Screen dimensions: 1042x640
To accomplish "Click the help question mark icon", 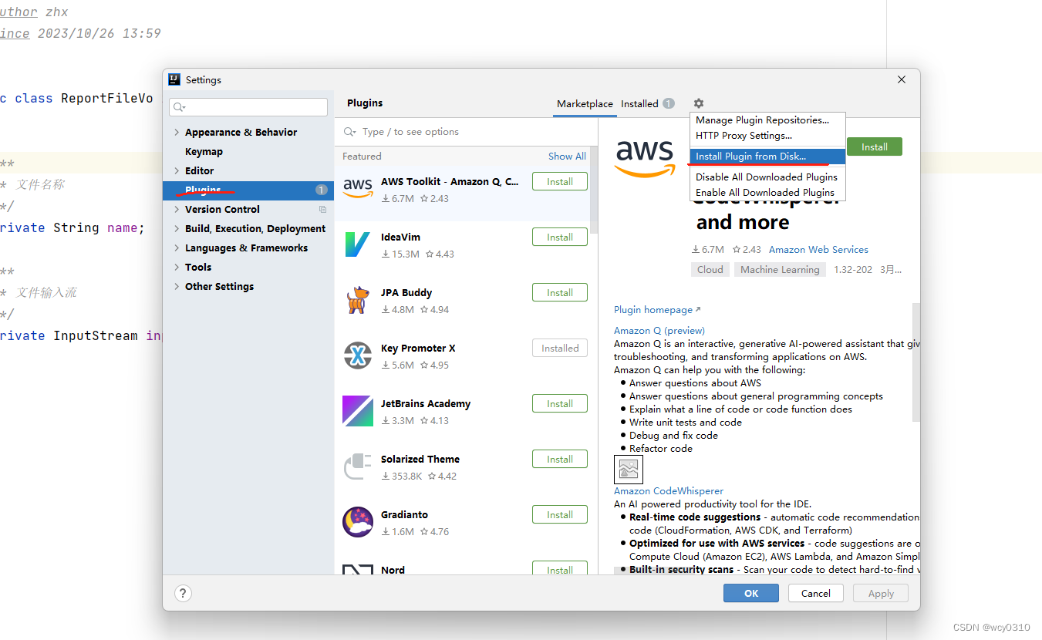I will click(183, 593).
